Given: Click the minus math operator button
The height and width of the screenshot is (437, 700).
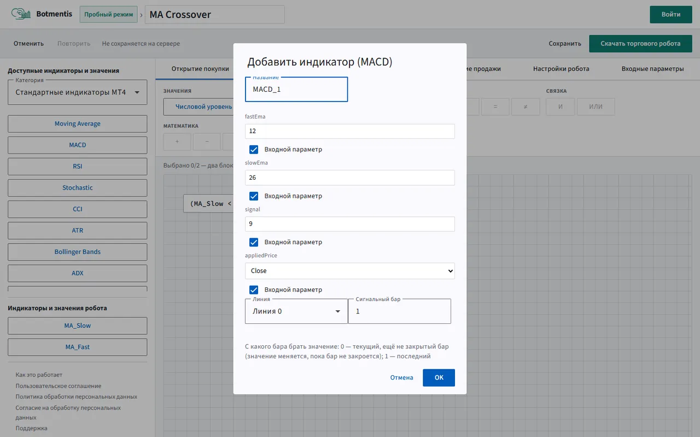Looking at the screenshot, I should (x=207, y=141).
